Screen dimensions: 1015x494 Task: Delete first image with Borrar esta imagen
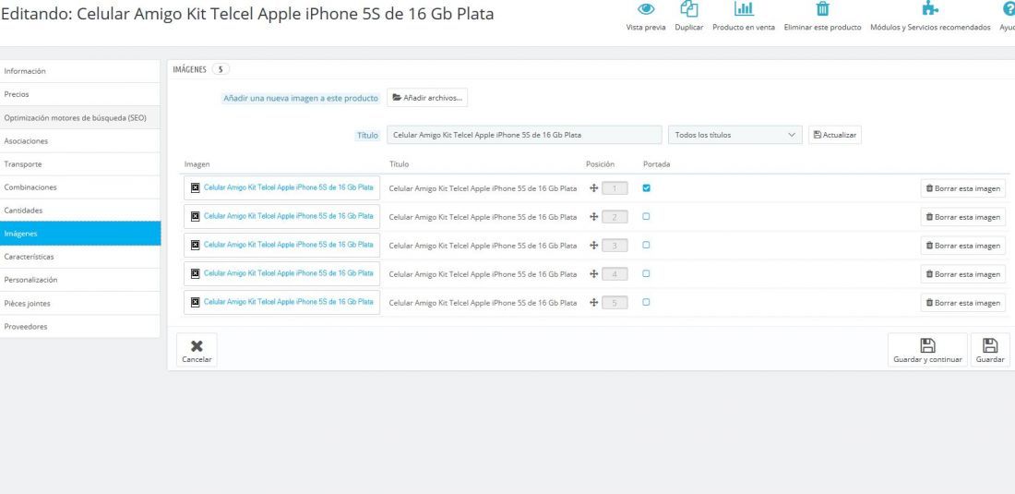tap(962, 188)
